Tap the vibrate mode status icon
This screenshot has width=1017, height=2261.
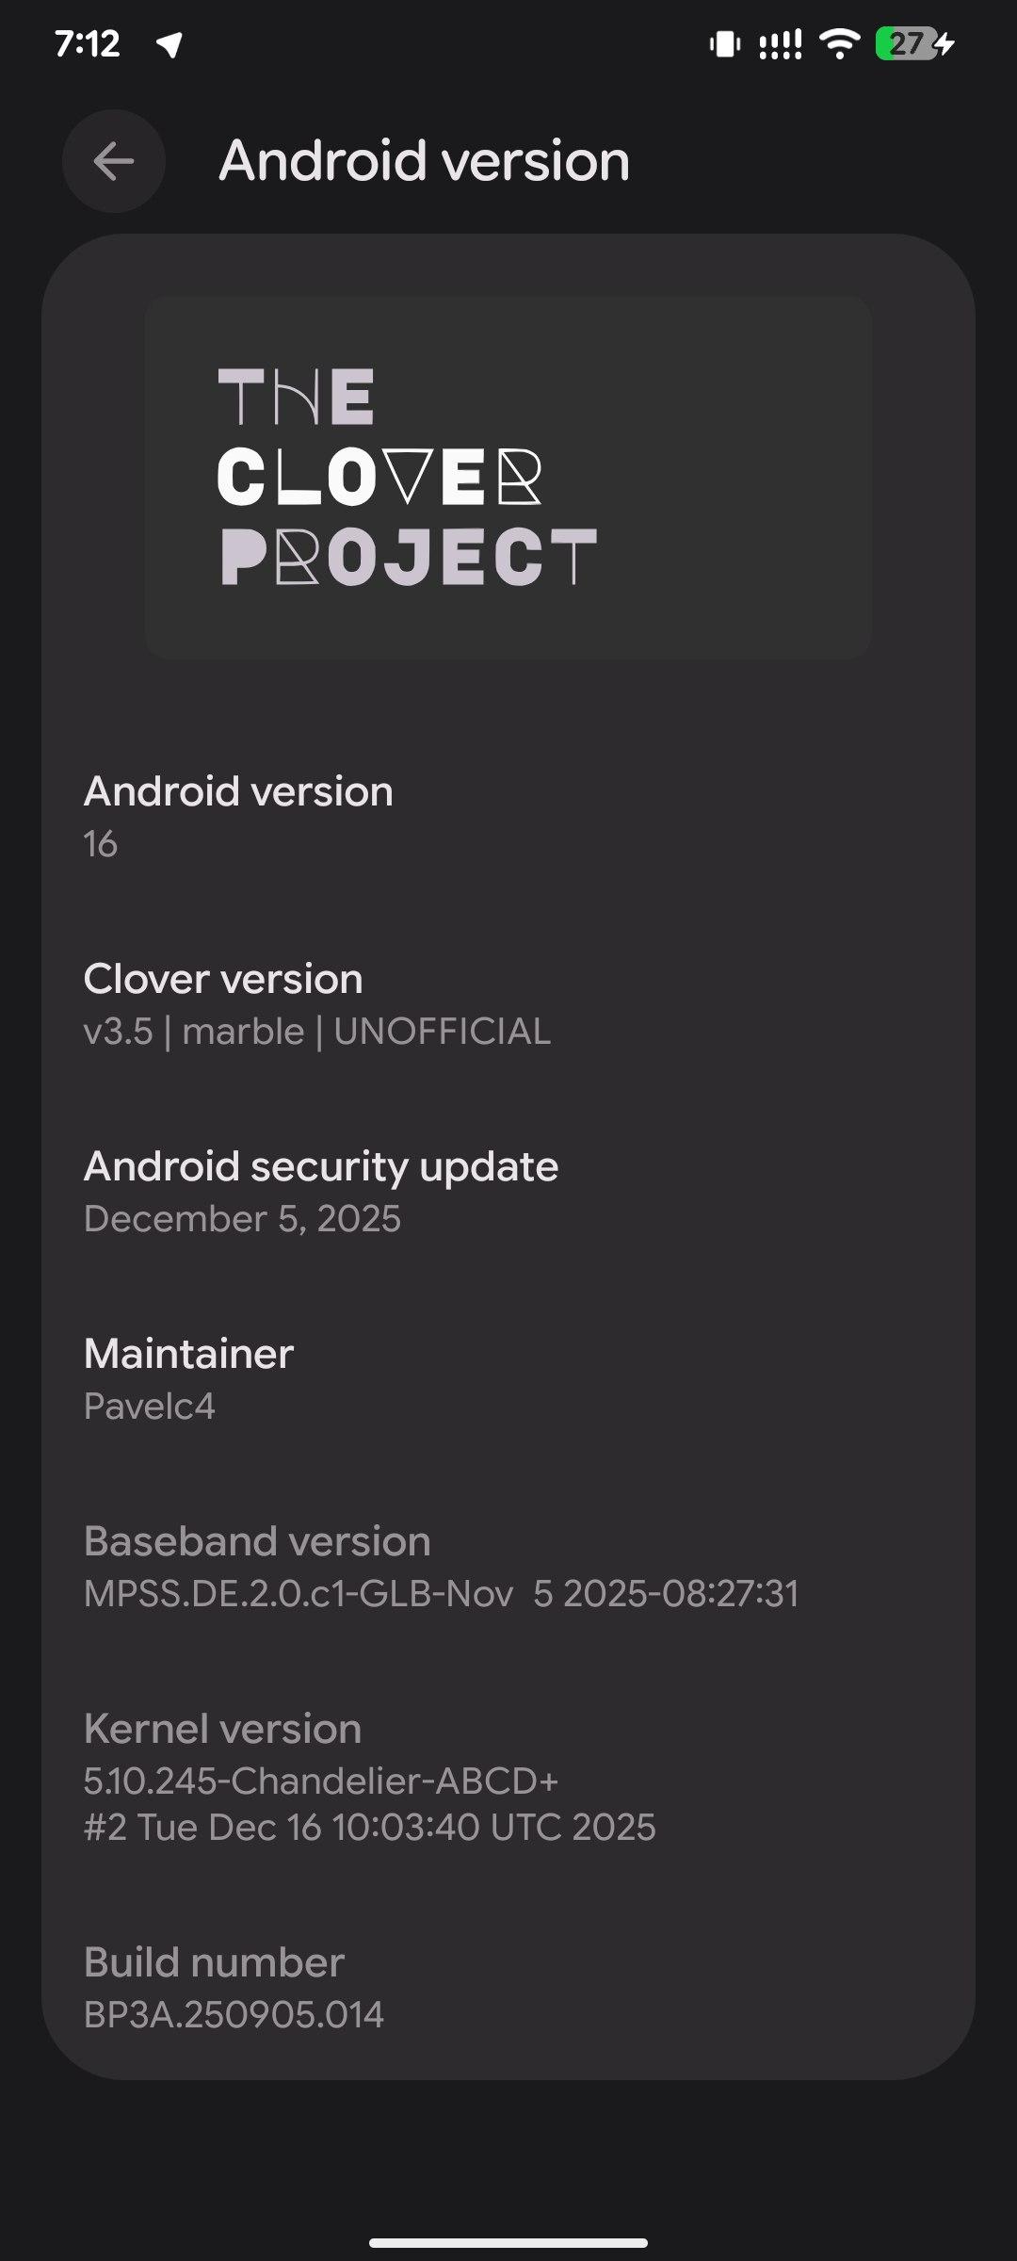(724, 44)
